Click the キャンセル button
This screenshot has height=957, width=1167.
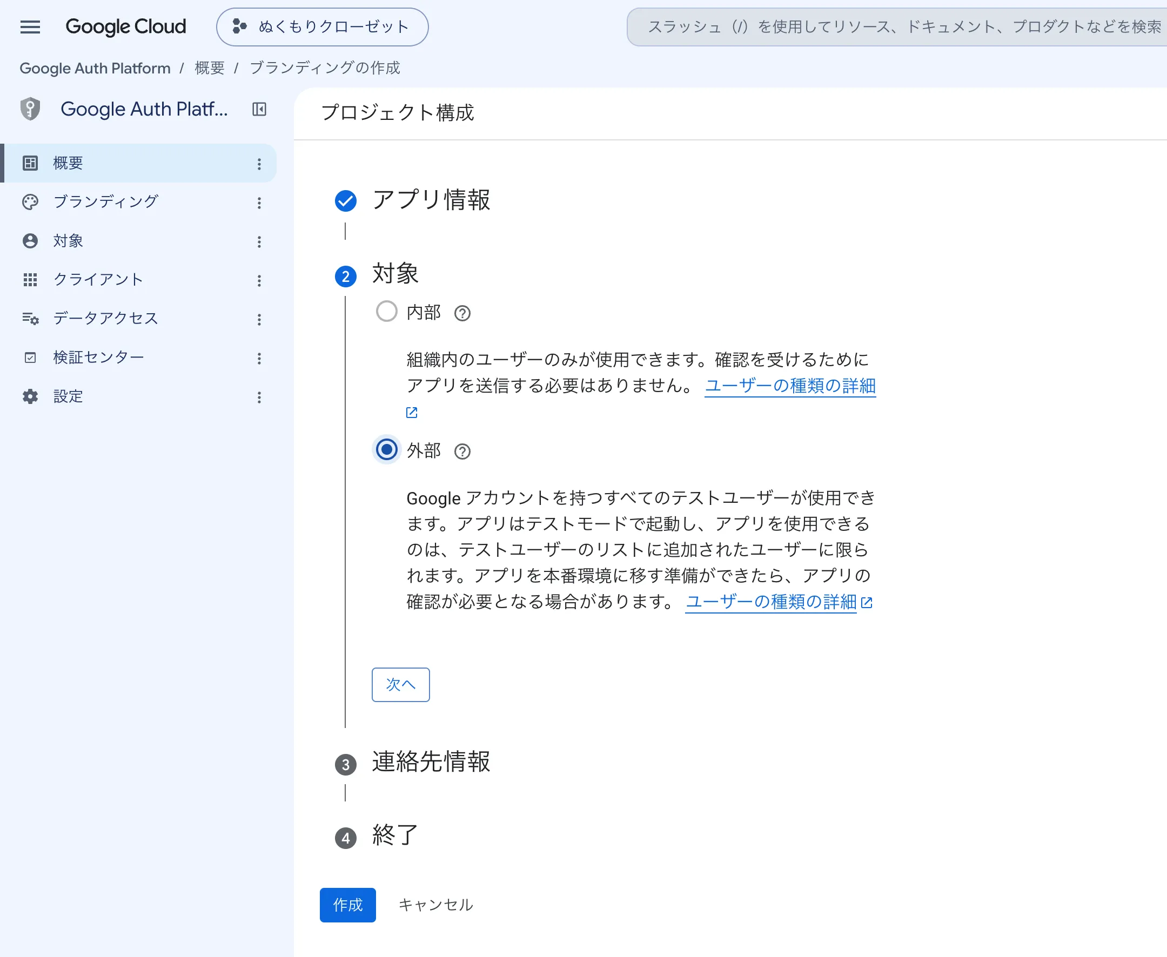[x=435, y=905]
